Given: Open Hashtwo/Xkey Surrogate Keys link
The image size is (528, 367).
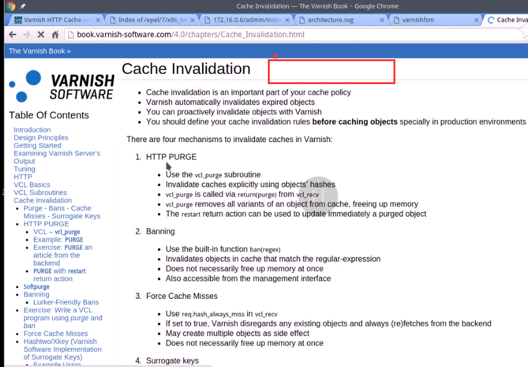Looking at the screenshot, I should click(x=62, y=349).
